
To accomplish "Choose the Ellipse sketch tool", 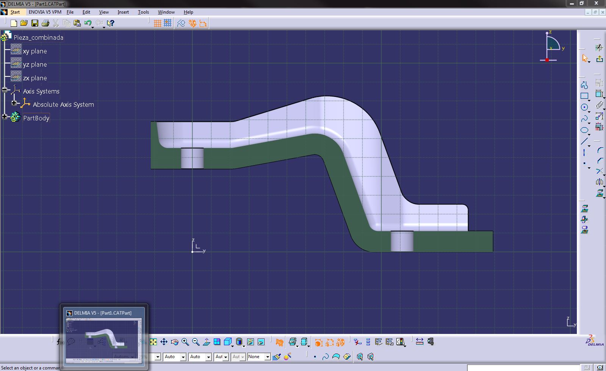I will [584, 130].
